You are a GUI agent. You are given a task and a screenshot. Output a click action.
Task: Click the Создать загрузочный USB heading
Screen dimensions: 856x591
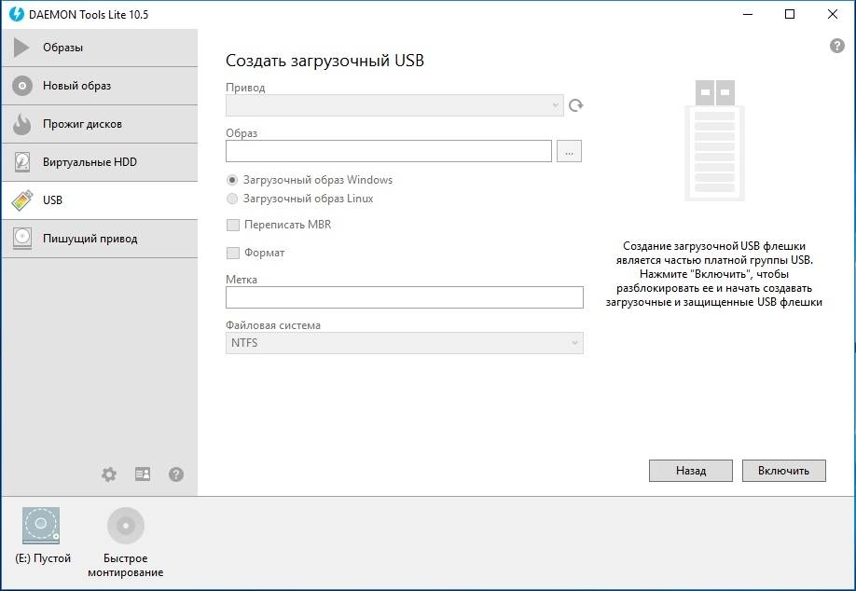click(x=324, y=61)
